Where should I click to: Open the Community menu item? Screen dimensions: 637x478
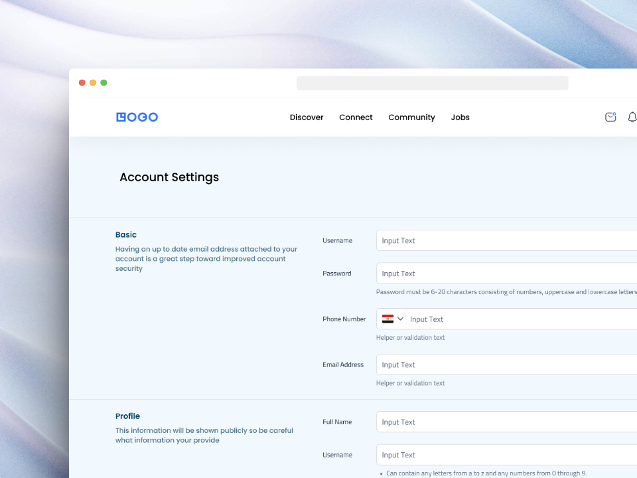click(411, 118)
